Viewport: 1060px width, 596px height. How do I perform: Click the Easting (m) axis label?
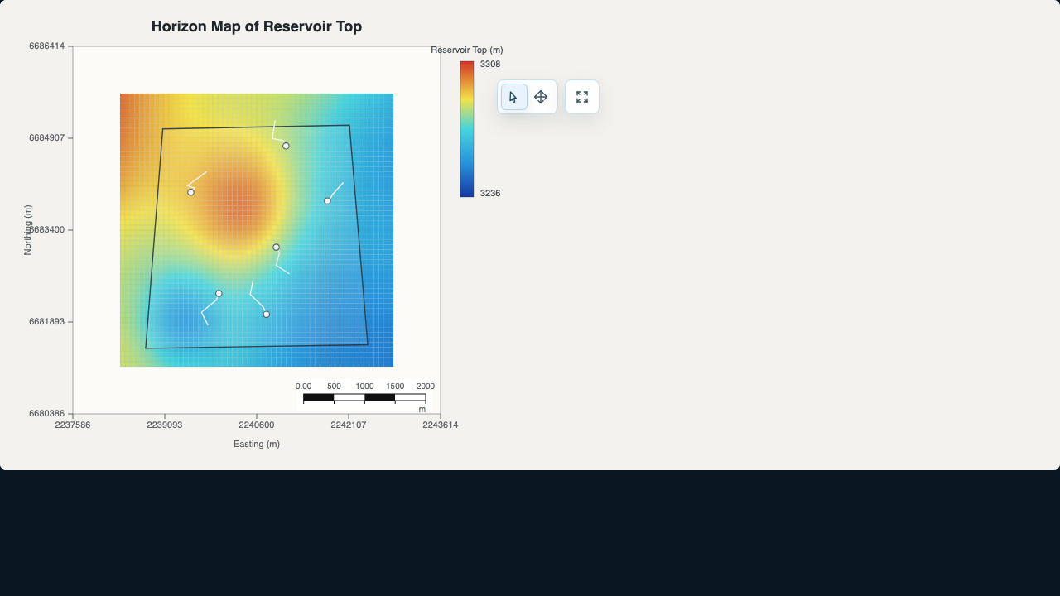[257, 444]
